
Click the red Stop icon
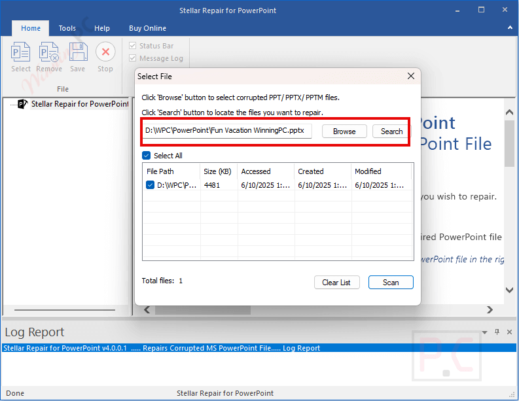(x=105, y=52)
